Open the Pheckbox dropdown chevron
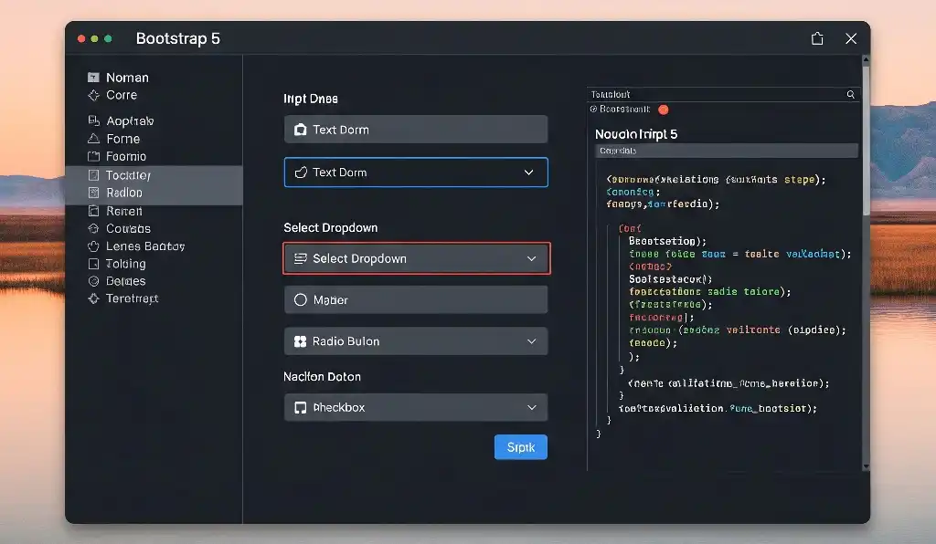Viewport: 936px width, 544px height. pyautogui.click(x=531, y=408)
